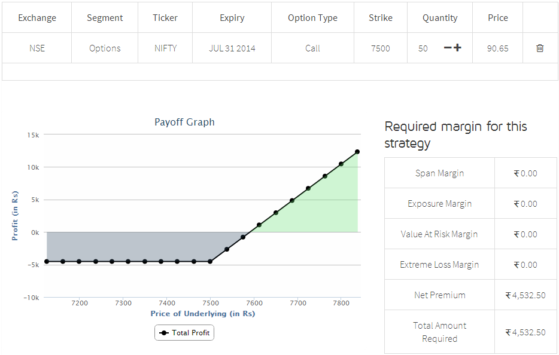Click the NIFTY ticker cell
Image resolution: width=559 pixels, height=355 pixels.
(x=165, y=48)
